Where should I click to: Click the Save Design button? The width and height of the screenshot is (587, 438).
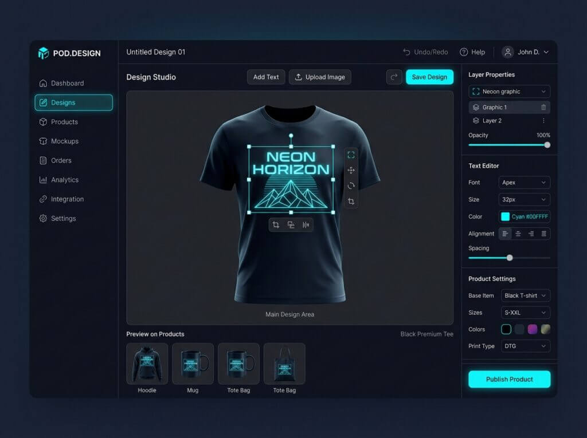(x=429, y=77)
